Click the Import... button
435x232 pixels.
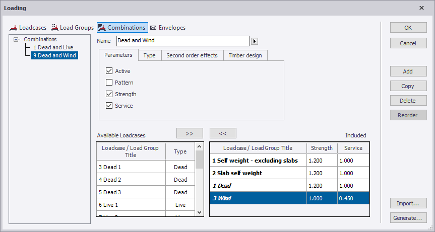pyautogui.click(x=408, y=203)
